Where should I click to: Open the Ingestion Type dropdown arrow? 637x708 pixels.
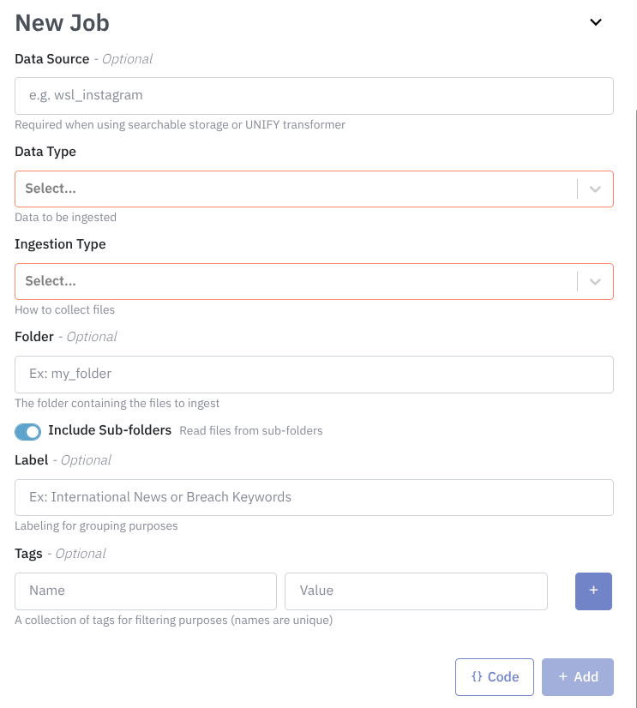click(x=596, y=281)
